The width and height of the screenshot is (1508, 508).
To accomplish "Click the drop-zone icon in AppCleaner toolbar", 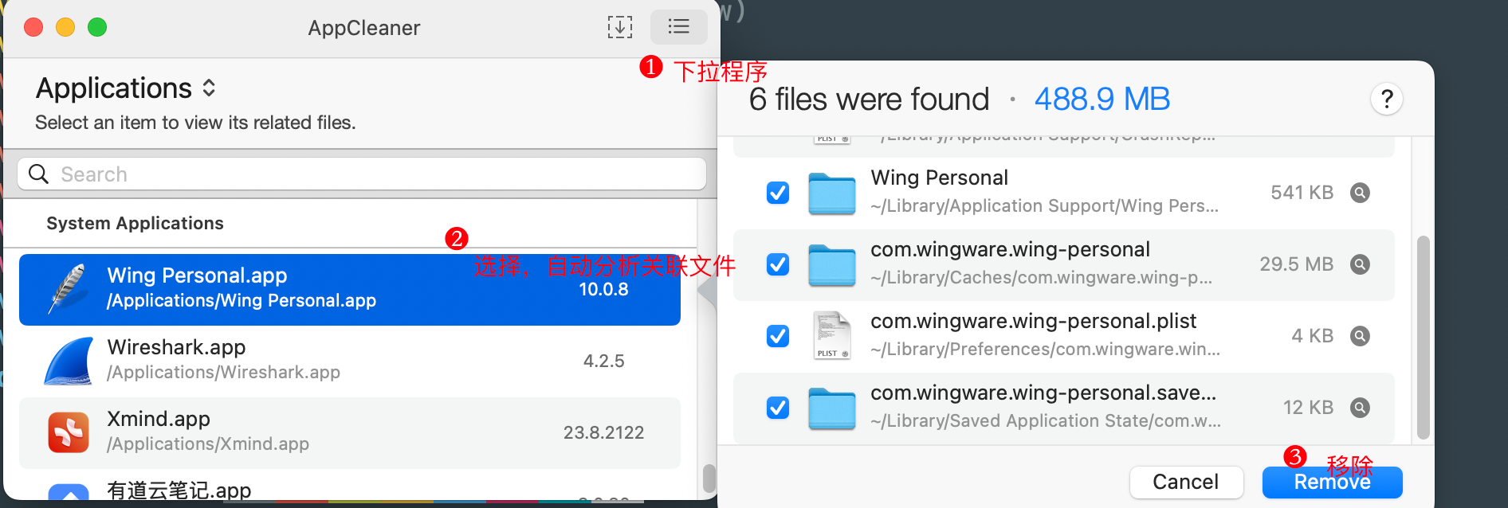I will 619,27.
